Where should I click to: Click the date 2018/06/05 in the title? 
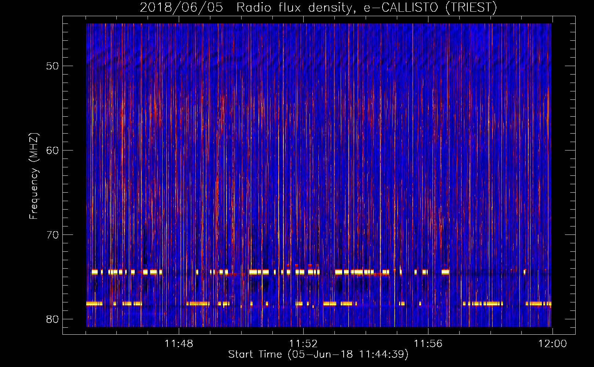[x=181, y=8]
